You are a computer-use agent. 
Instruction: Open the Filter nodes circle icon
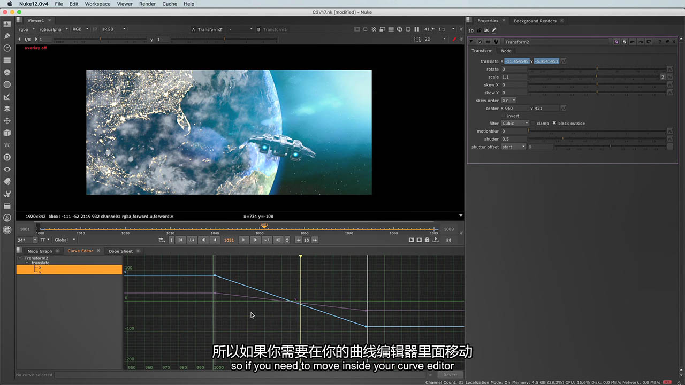pos(7,84)
